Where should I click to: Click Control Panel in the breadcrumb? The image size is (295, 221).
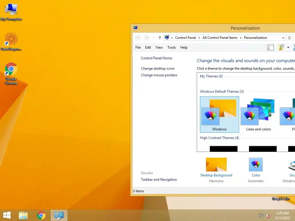pos(186,38)
